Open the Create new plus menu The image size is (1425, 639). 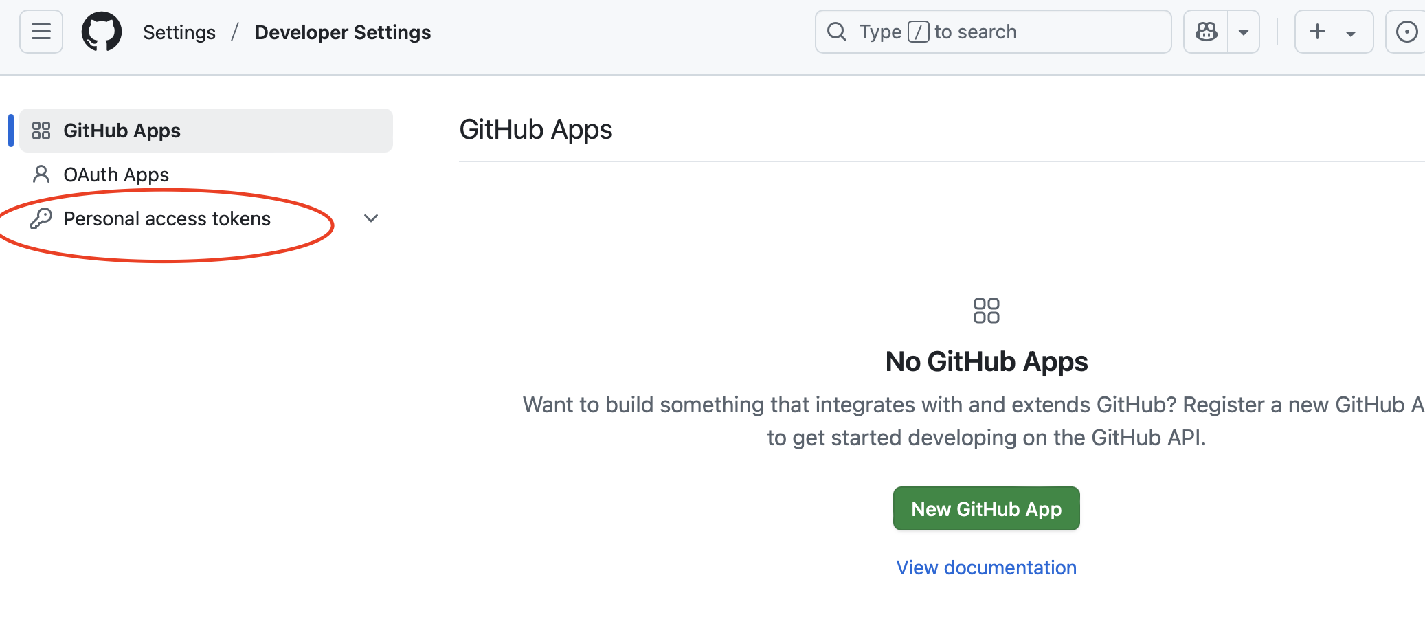pyautogui.click(x=1334, y=32)
